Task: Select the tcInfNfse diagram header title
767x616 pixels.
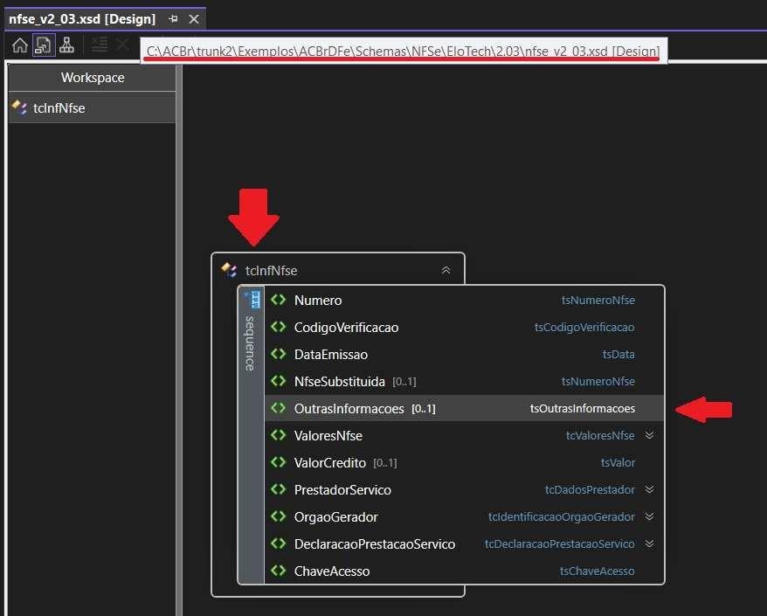Action: point(272,271)
